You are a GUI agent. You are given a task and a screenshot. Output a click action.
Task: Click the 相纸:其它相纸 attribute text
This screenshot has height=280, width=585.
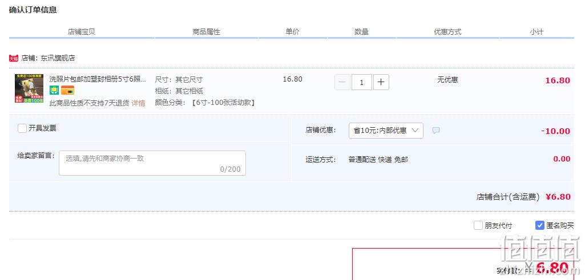(x=179, y=91)
